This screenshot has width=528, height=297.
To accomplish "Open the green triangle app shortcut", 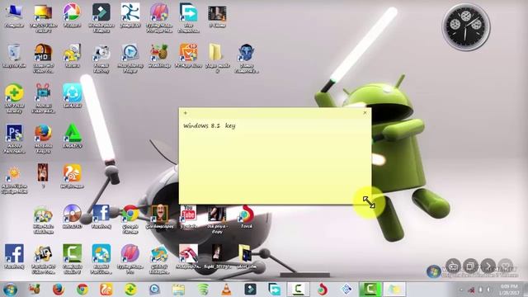I will click(72, 135).
